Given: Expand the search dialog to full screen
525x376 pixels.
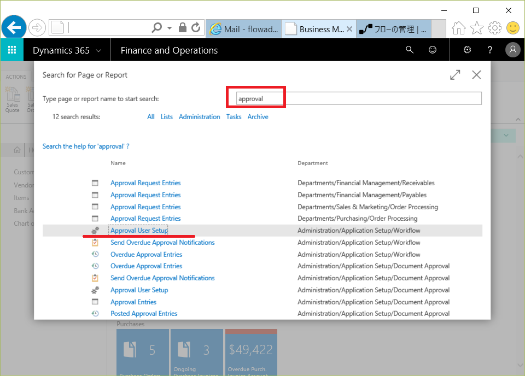Looking at the screenshot, I should pyautogui.click(x=455, y=74).
